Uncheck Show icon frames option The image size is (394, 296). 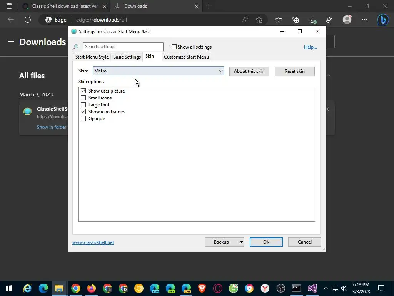point(83,111)
